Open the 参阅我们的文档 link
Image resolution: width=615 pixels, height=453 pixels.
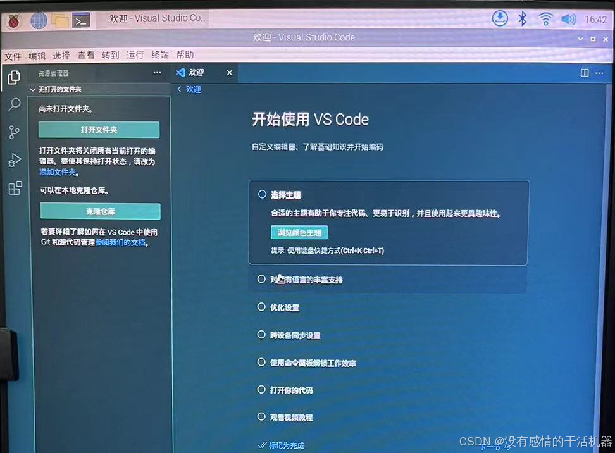click(x=121, y=243)
